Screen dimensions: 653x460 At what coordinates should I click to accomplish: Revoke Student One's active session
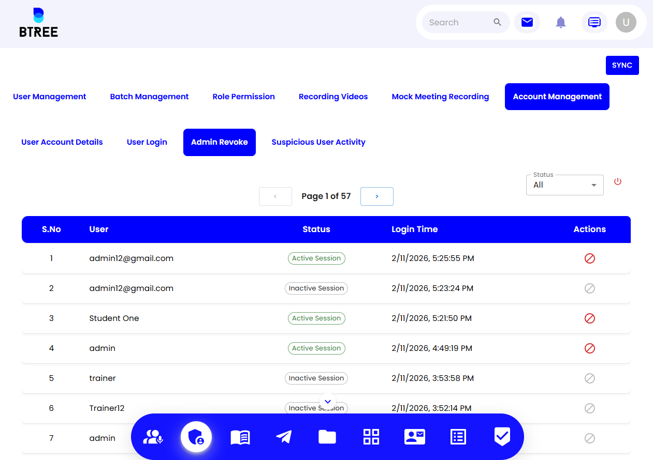(x=590, y=318)
